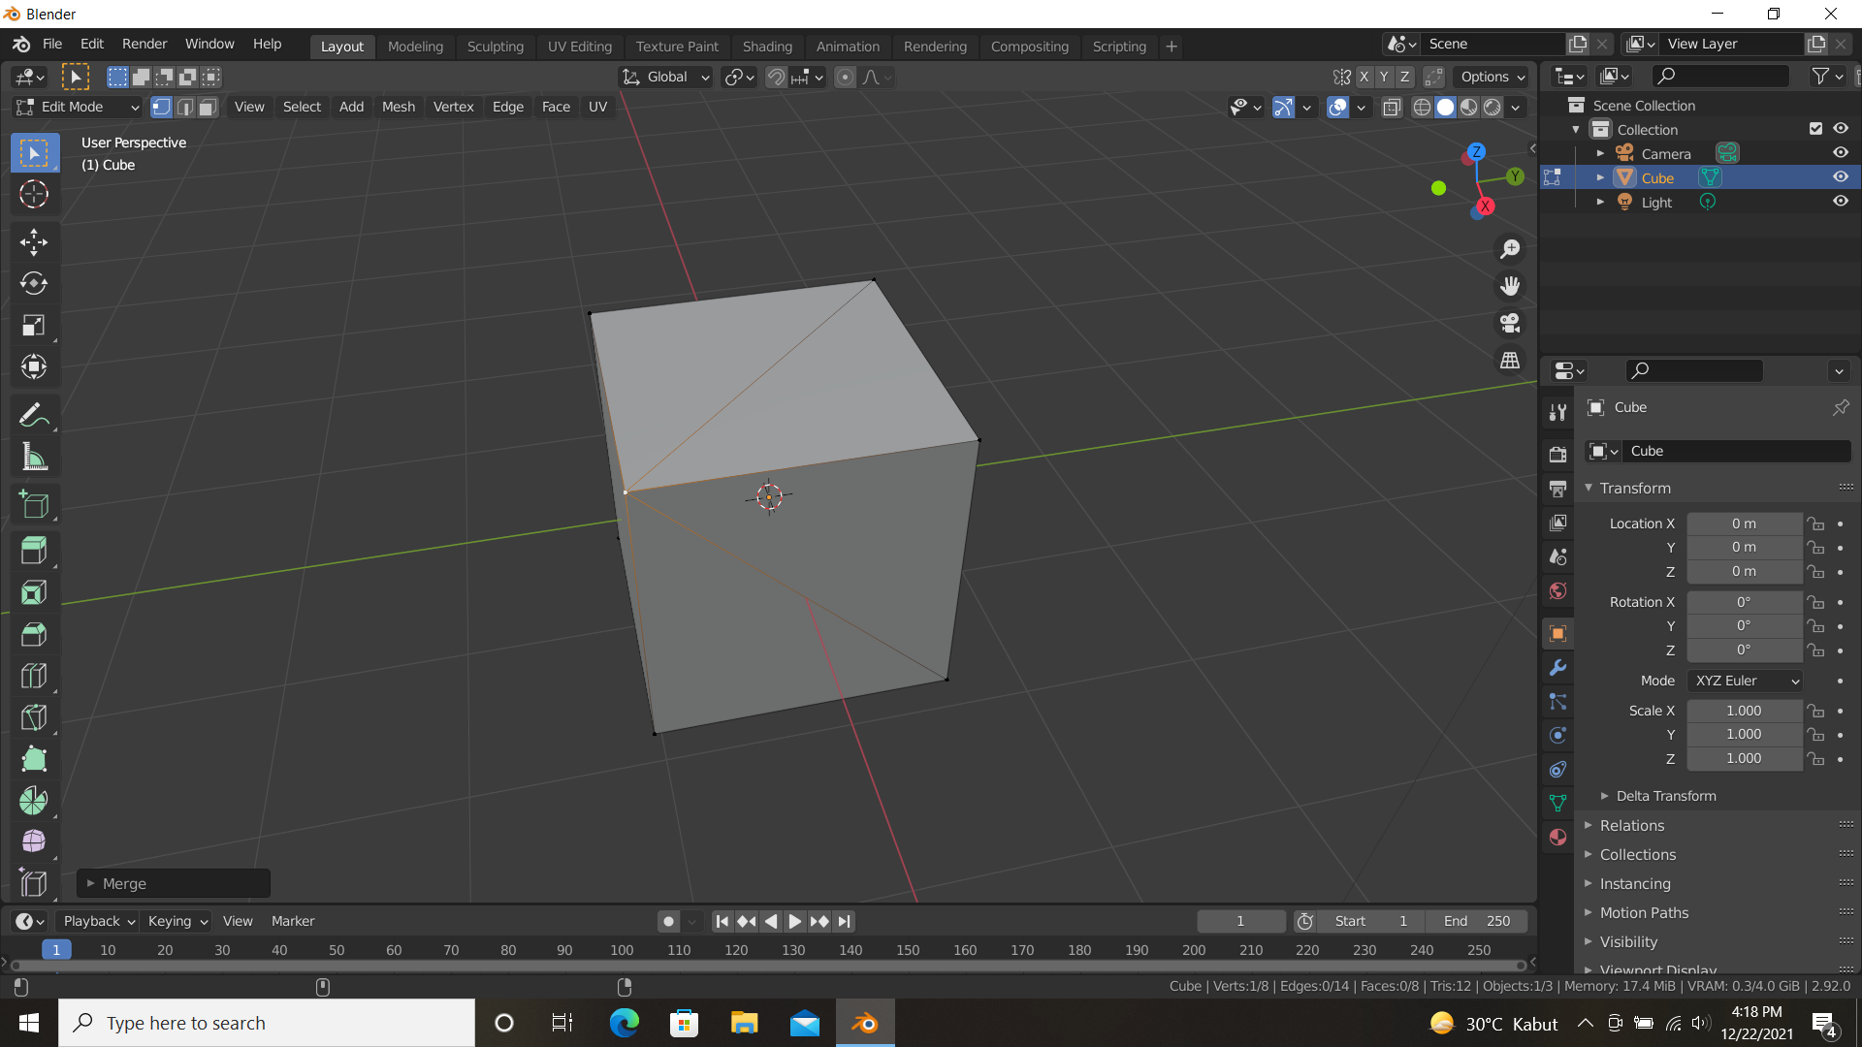Open the File menu

(52, 45)
